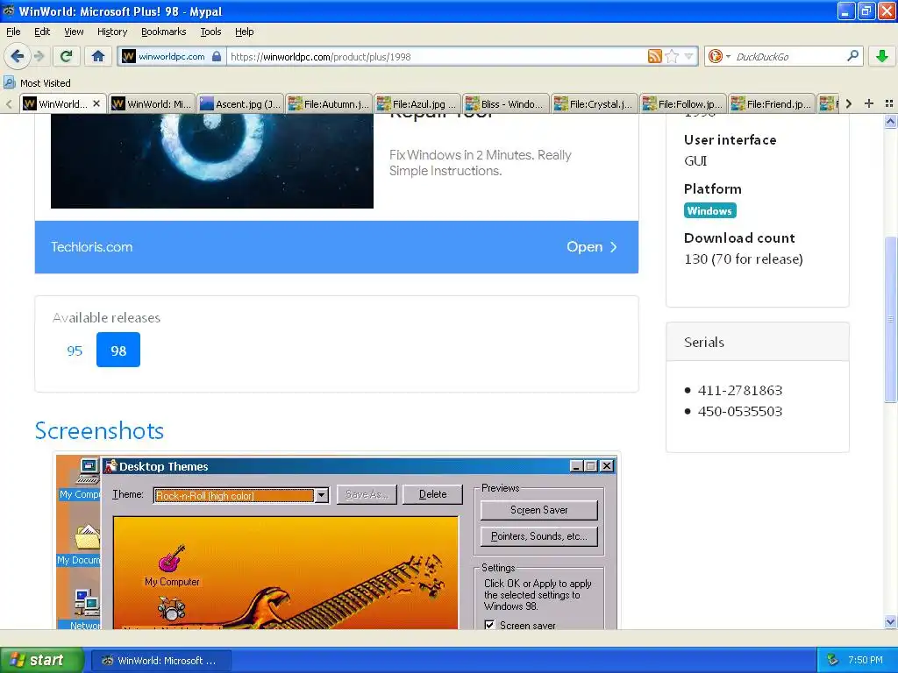
Task: Click the WinWorld taskbar button
Action: click(162, 661)
